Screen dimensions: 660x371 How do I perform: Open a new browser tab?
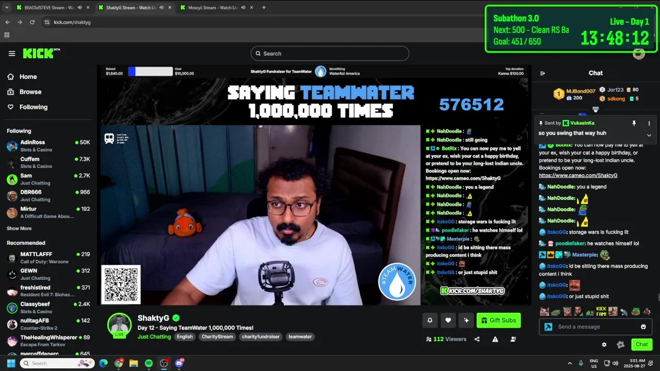264,8
